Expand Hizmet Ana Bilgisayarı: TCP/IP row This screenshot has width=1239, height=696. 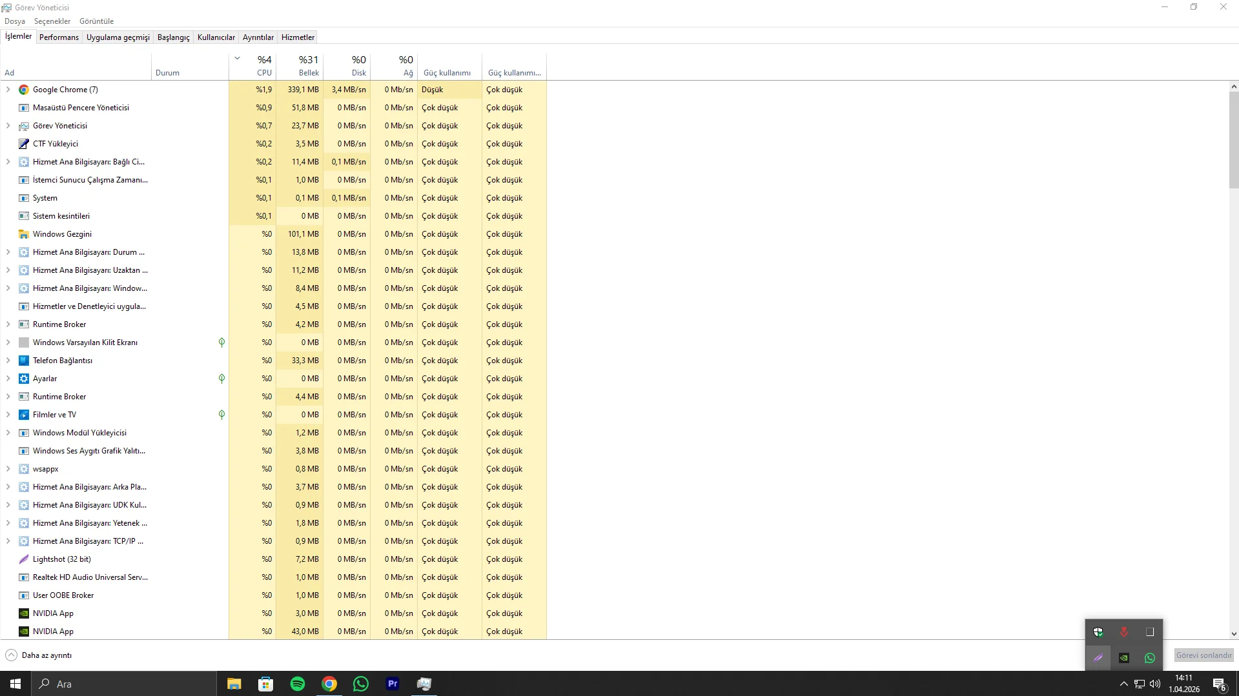point(8,541)
